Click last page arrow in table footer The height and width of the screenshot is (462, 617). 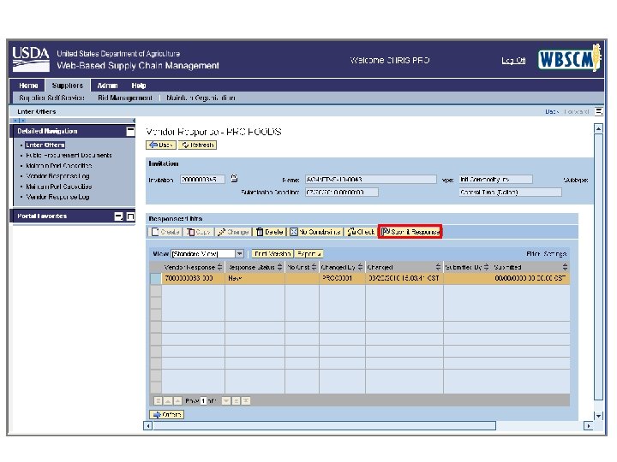tap(246, 400)
